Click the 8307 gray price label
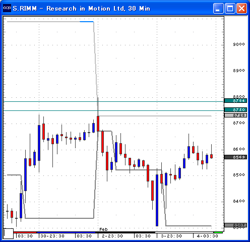This screenshot has width=250, height=242. 235,225
